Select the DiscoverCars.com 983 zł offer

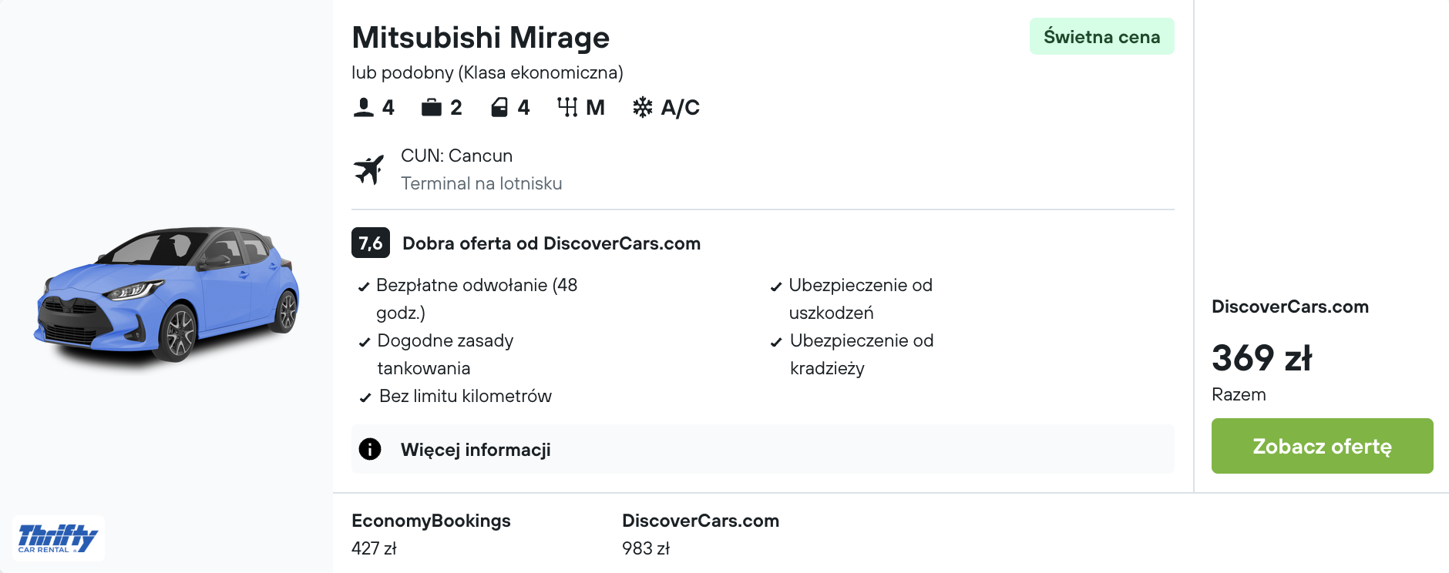[x=700, y=534]
